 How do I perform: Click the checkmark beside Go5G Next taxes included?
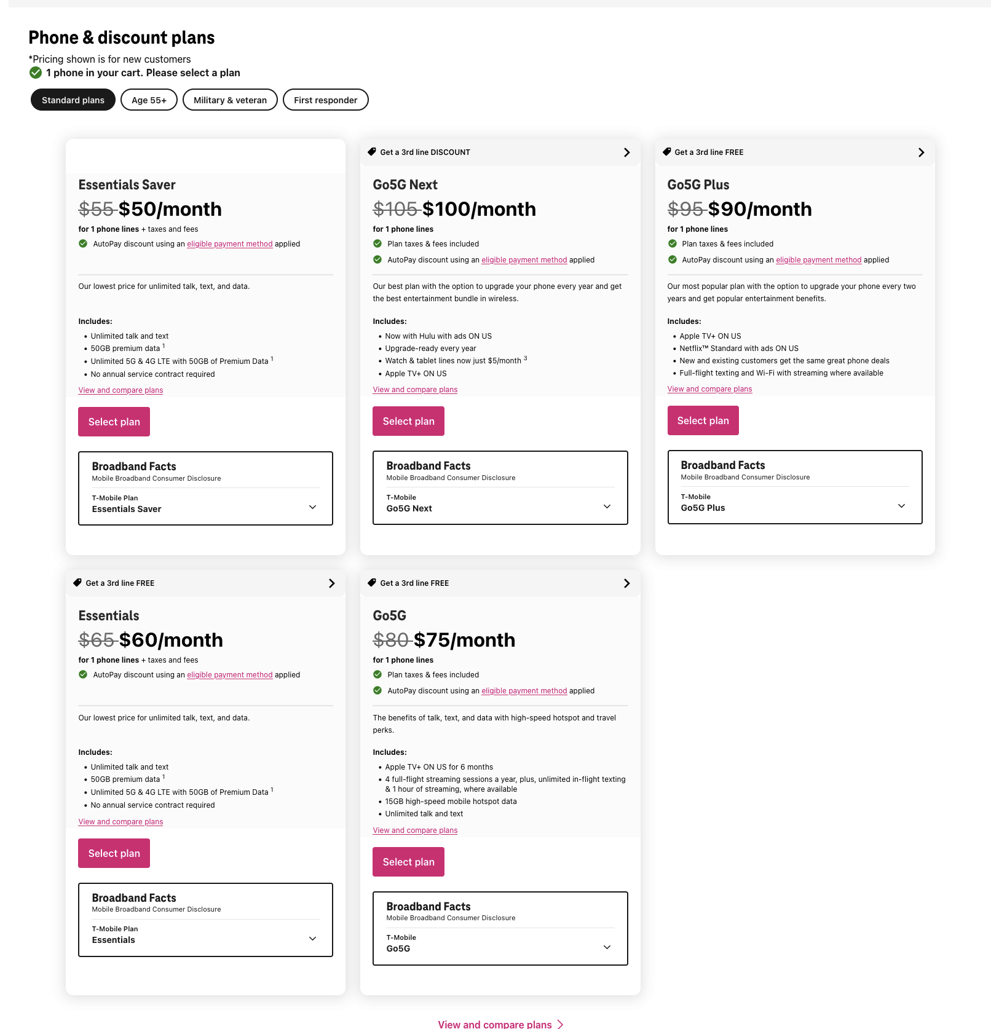click(377, 243)
